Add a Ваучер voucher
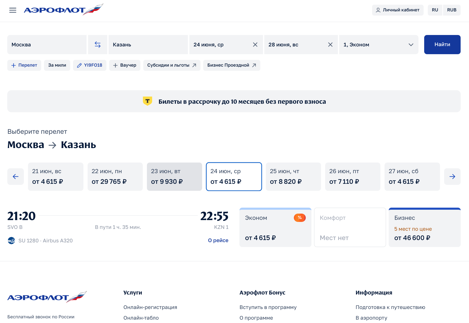469x323 pixels. click(125, 65)
